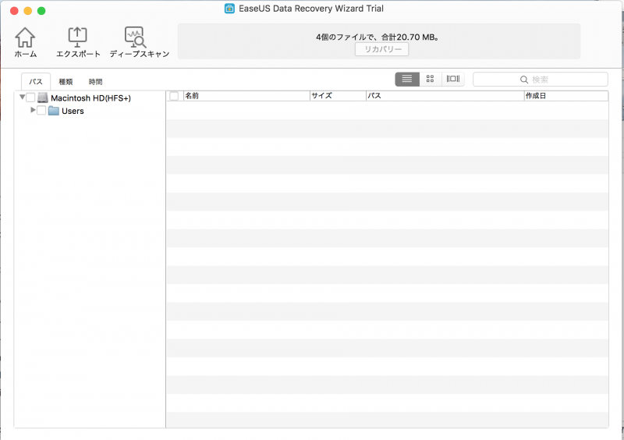624x440 pixels.
Task: Check the Macintosh HD(HFS+) checkbox
Action: tap(30, 98)
